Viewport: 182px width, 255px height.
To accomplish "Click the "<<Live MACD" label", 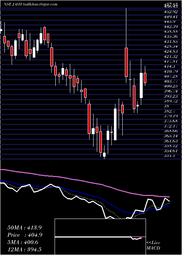I will click(153, 246).
